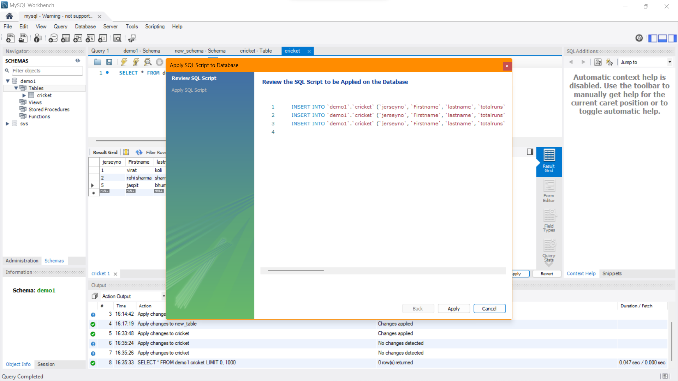Create a new SQL tab toolbar icon
The image size is (678, 381).
point(11,38)
